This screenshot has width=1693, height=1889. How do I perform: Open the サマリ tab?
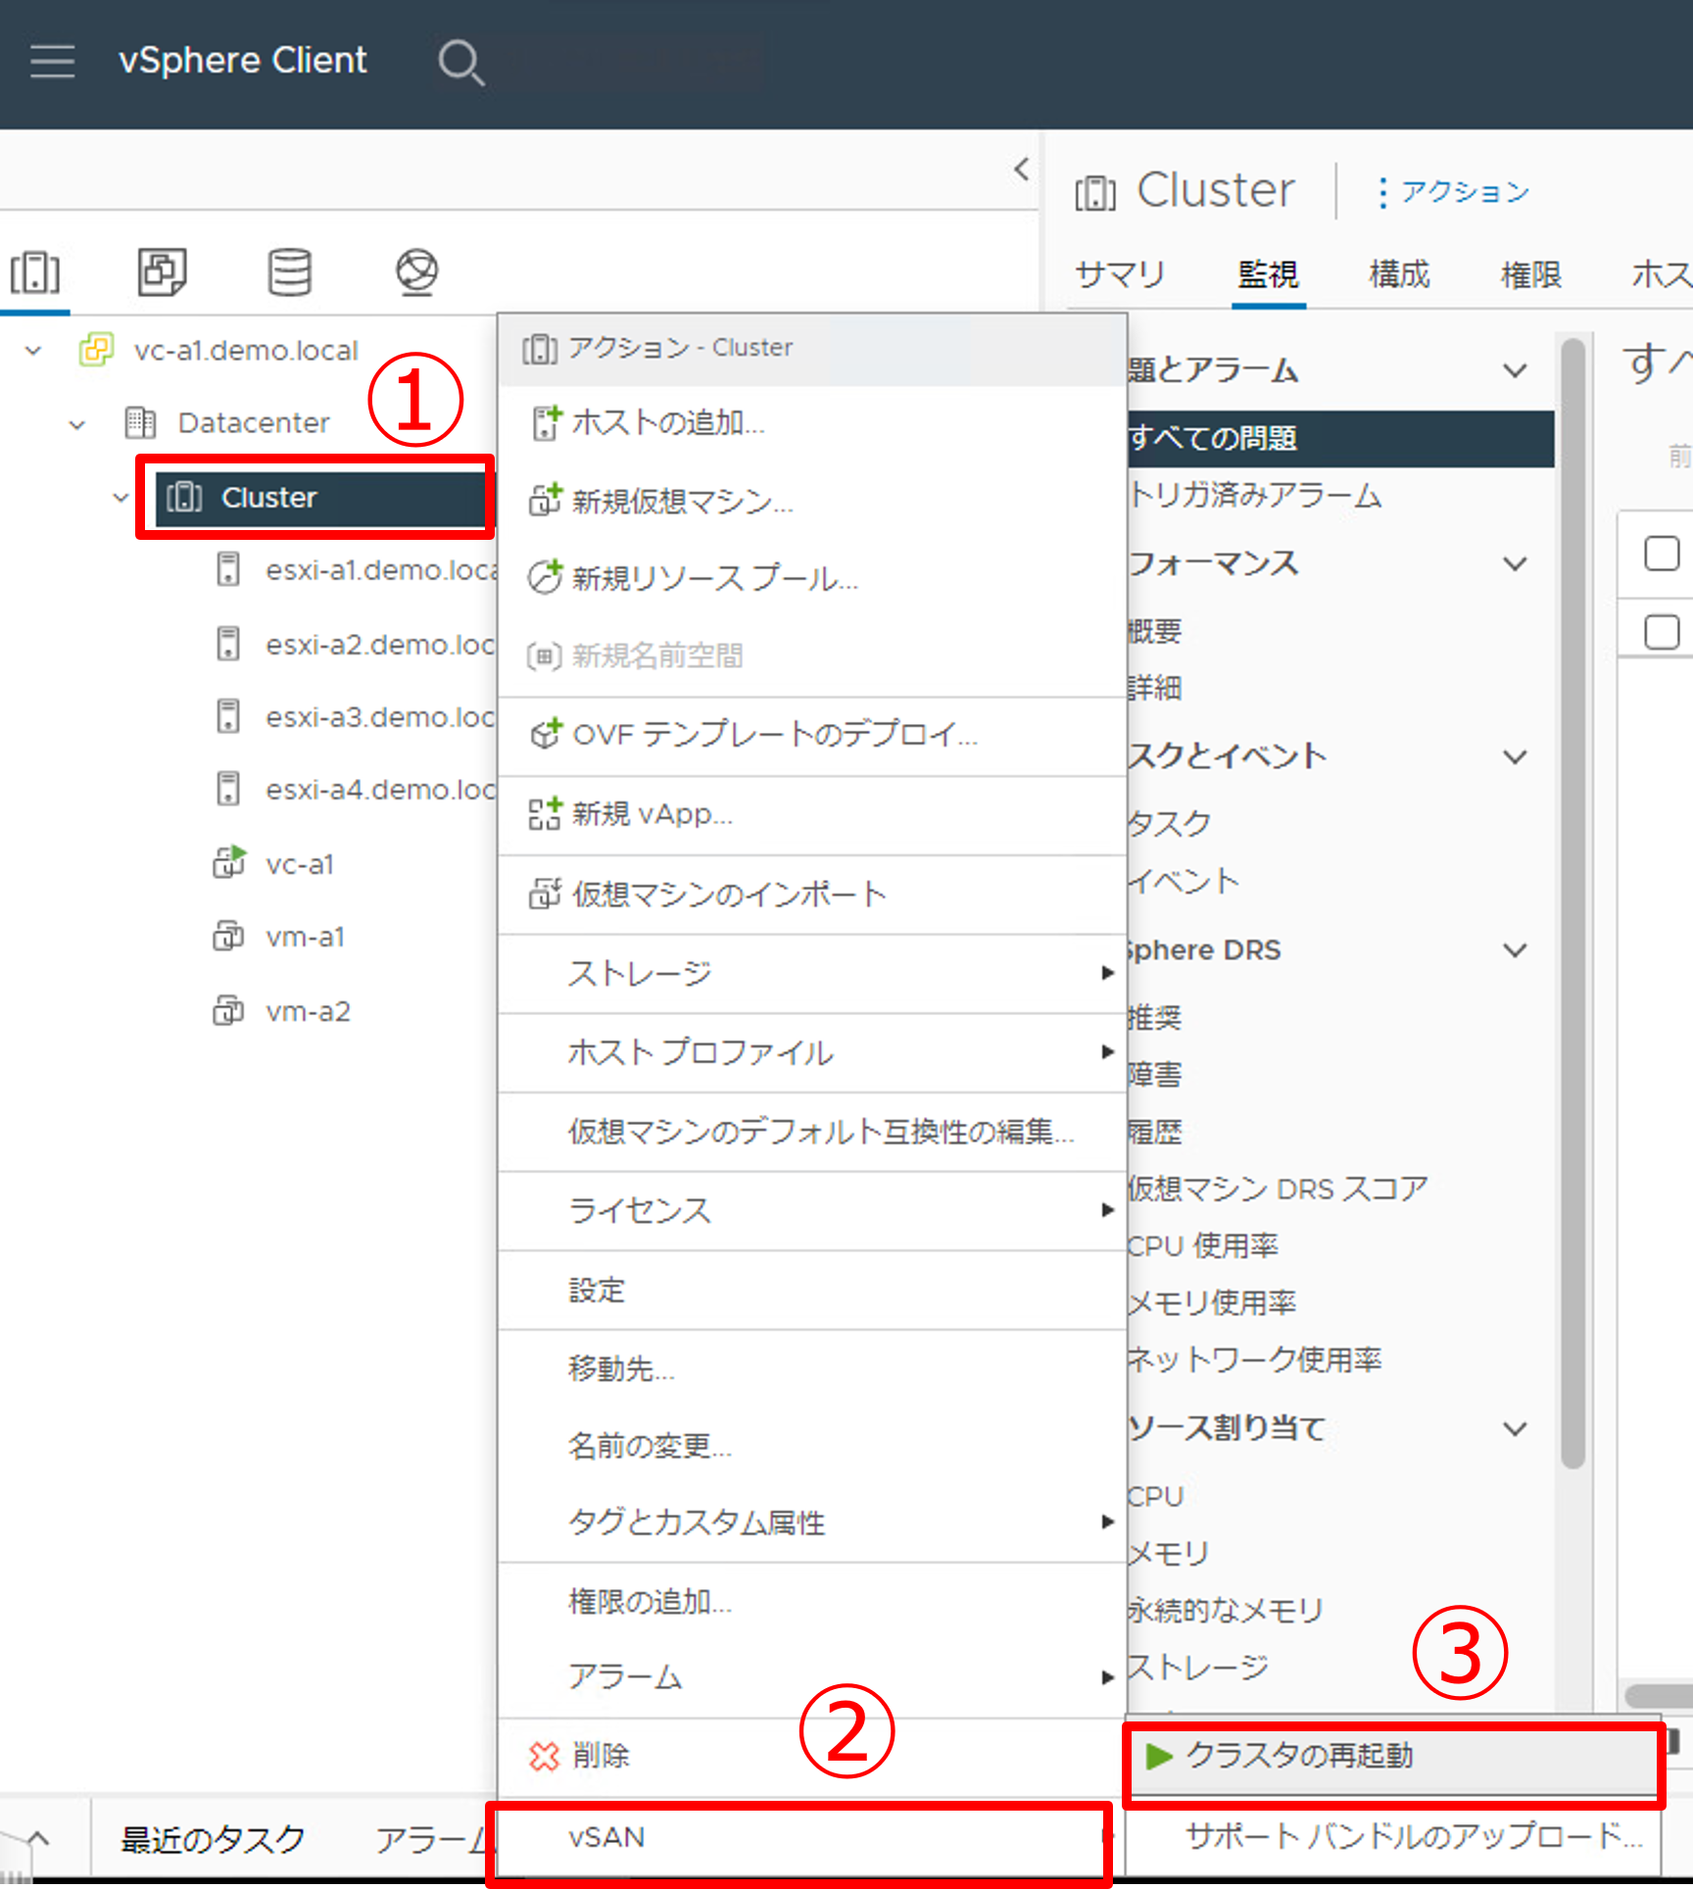(1119, 274)
